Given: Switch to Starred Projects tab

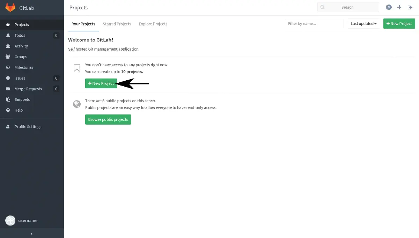Looking at the screenshot, I should pos(117,24).
